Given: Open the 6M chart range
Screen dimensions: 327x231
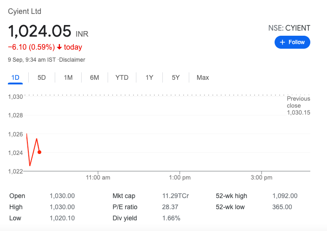Looking at the screenshot, I should pyautogui.click(x=95, y=77).
